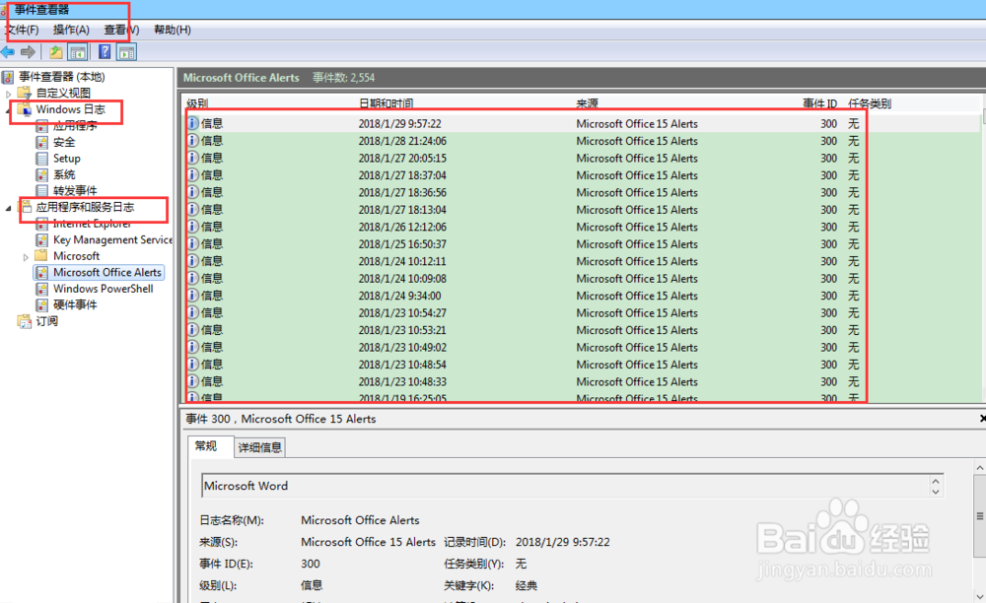The width and height of the screenshot is (986, 603).
Task: Sort by the 级别 column header
Action: point(197,103)
